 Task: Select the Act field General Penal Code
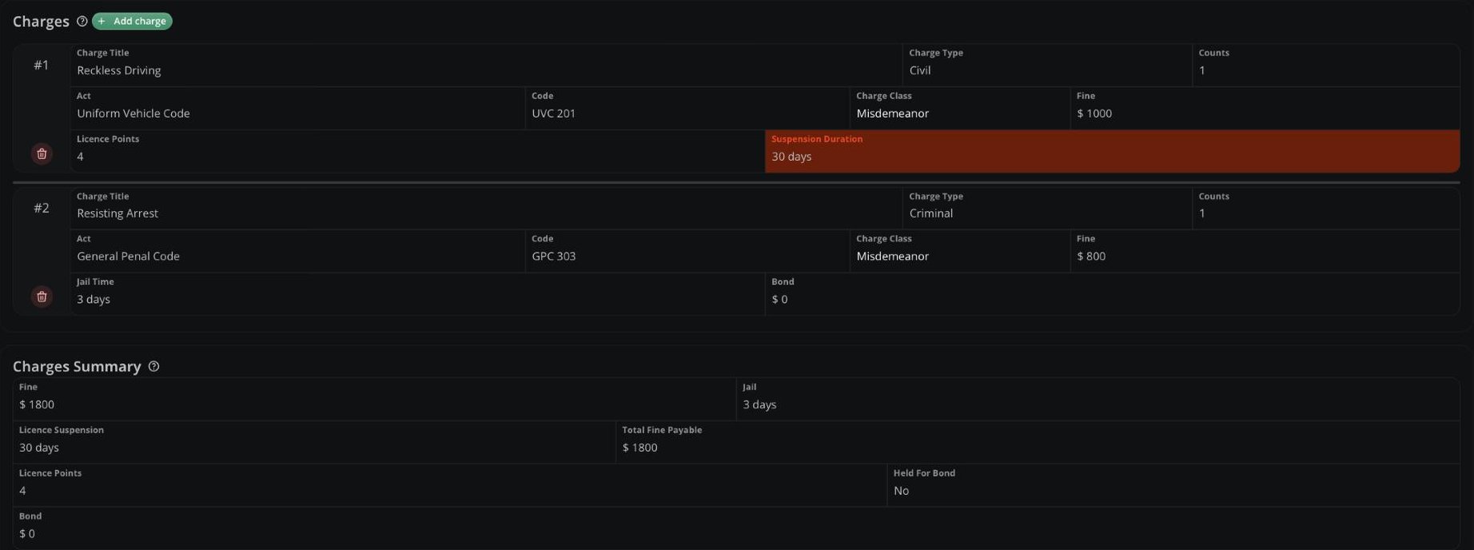point(297,251)
